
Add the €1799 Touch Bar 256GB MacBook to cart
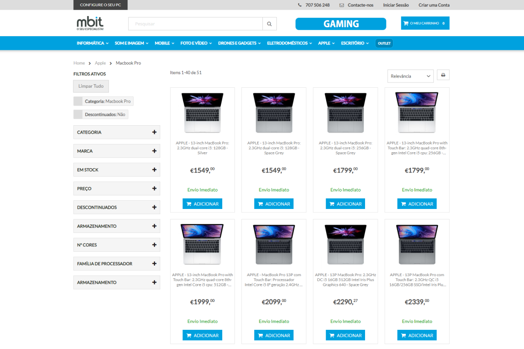(x=417, y=204)
